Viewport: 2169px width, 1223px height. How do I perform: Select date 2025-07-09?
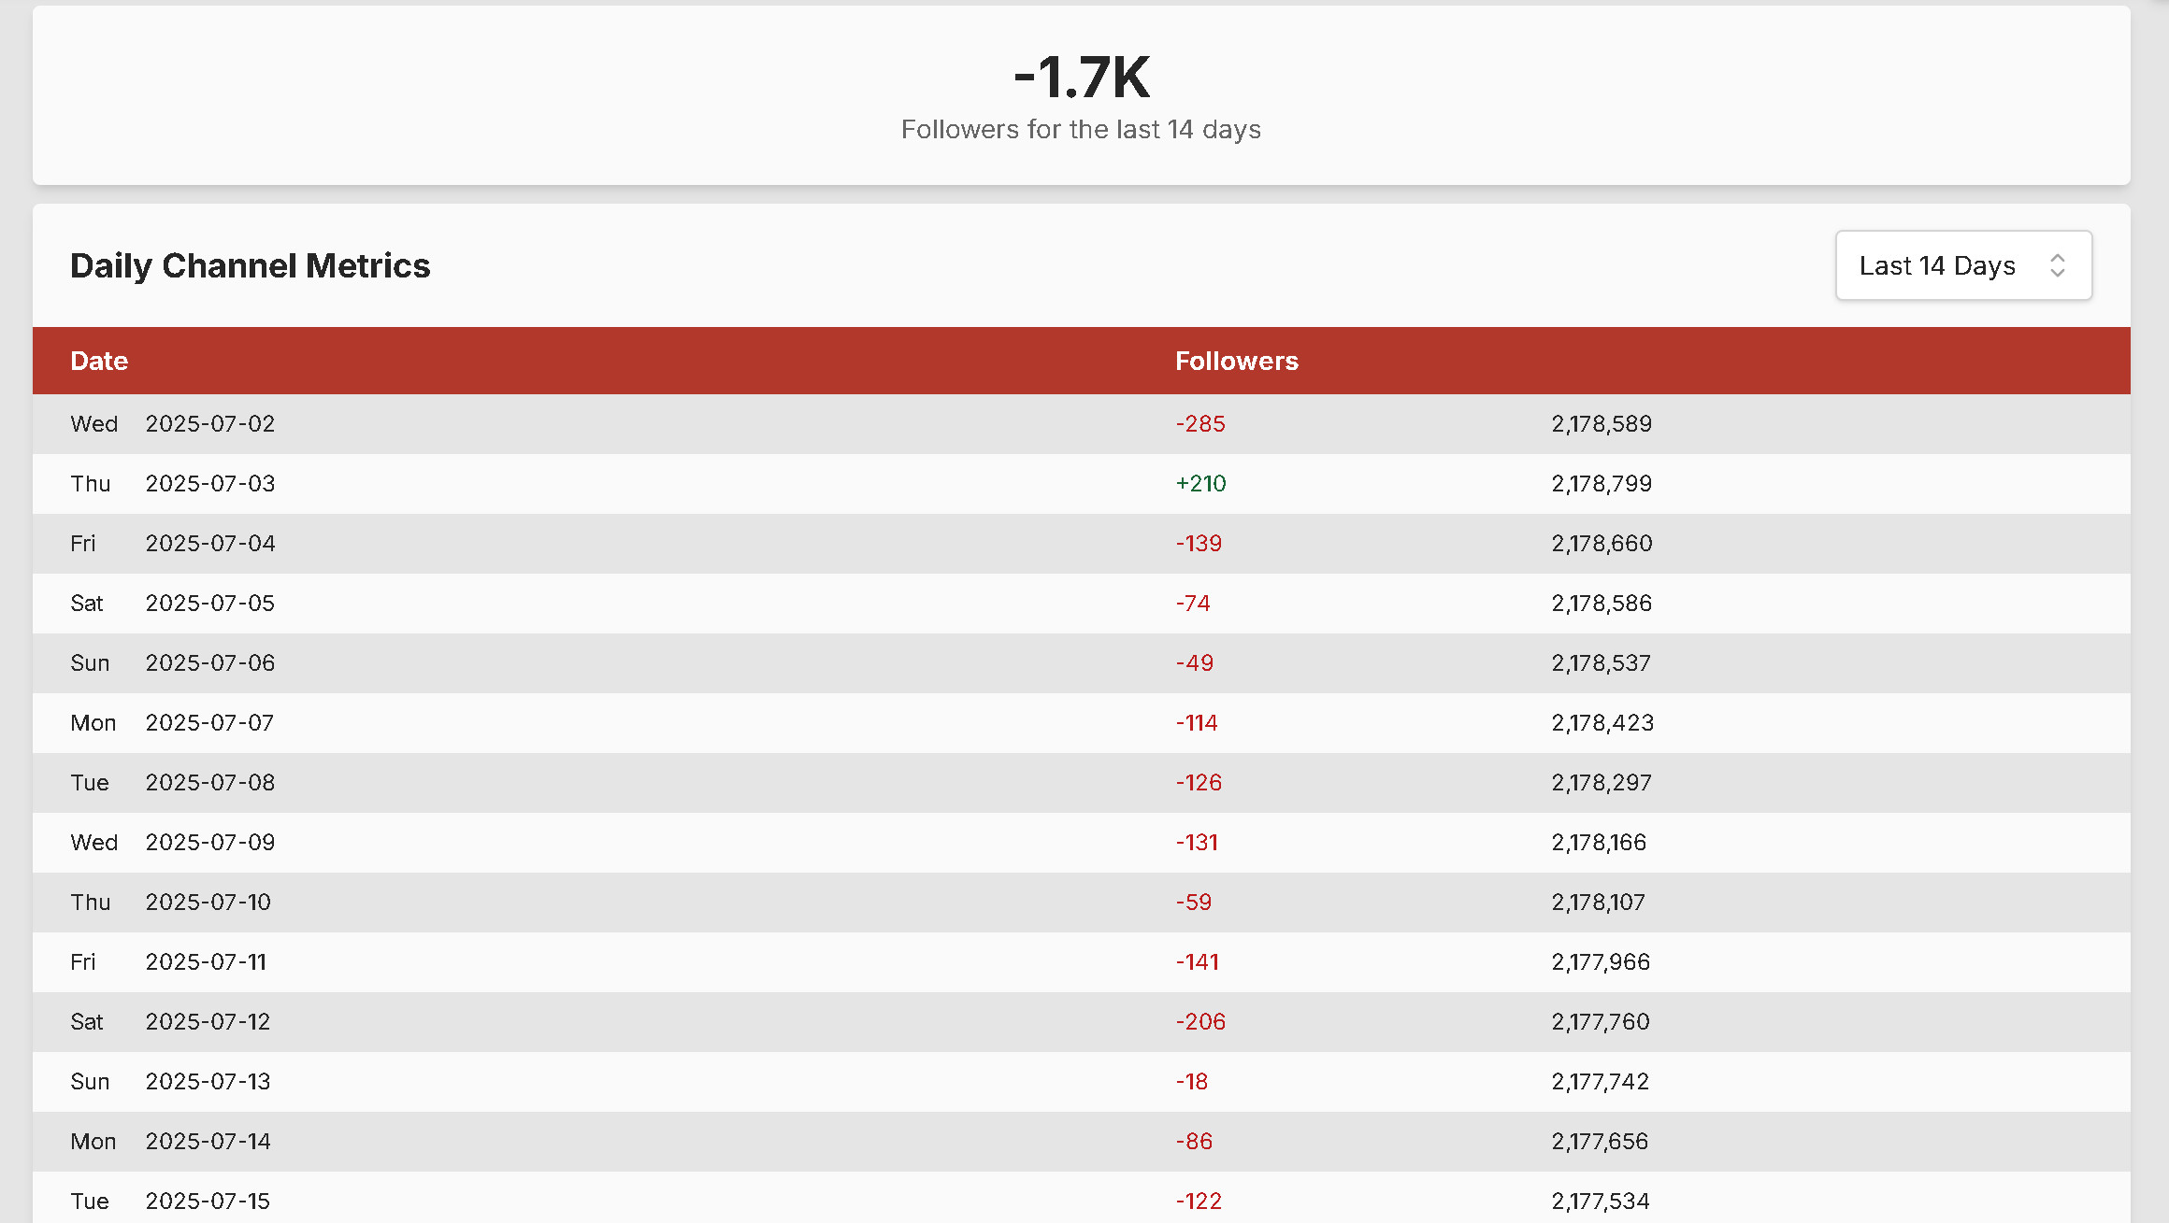[x=210, y=842]
